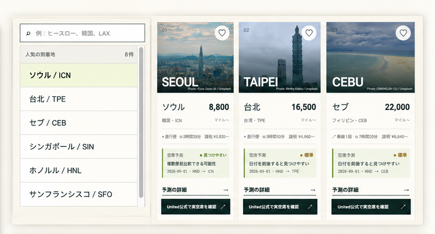This screenshot has height=234, width=435.
Task: Click the destination list scrollbar
Action: pos(141,122)
